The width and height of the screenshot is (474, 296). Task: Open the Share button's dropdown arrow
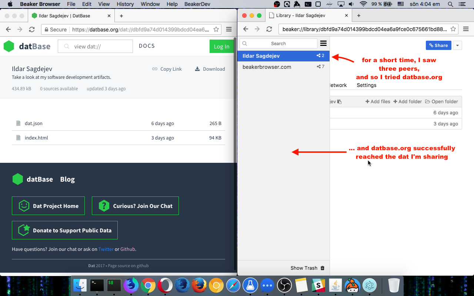[457, 45]
